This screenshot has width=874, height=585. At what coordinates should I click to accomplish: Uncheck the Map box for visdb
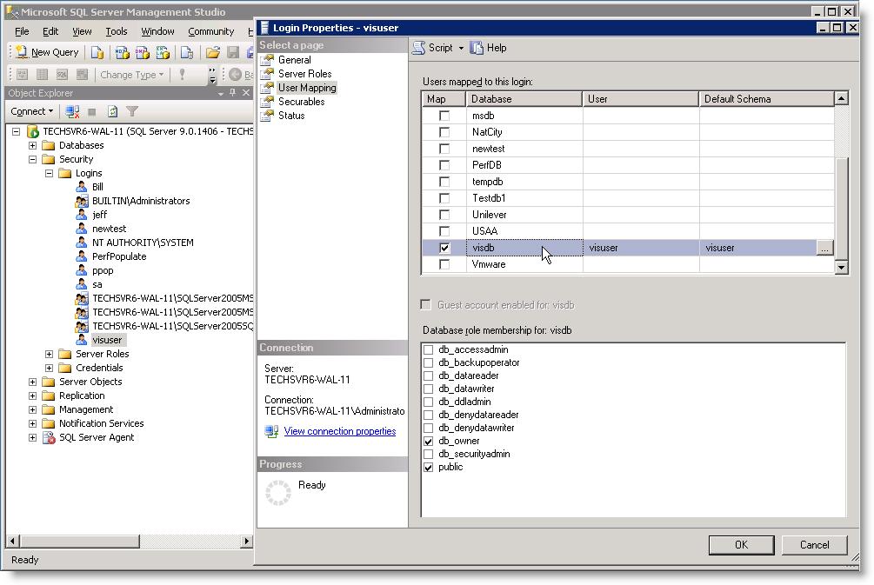(x=444, y=248)
